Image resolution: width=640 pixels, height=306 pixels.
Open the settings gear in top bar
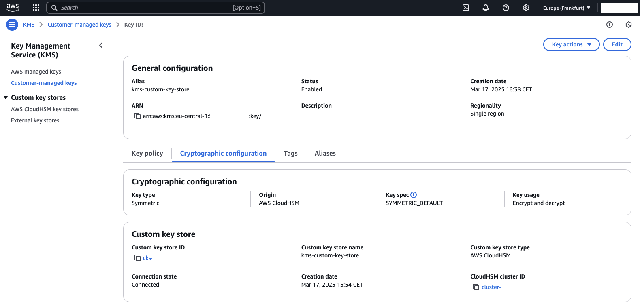(526, 8)
